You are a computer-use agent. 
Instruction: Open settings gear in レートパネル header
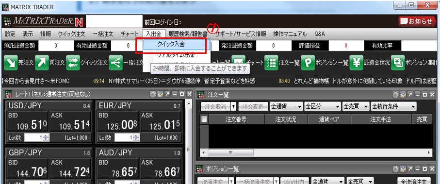(x=153, y=95)
